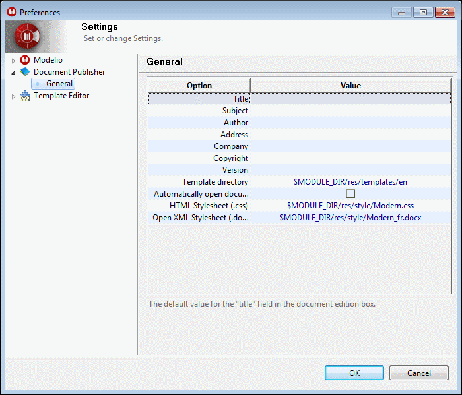Collapse the Document Publisher node
Screen dimensions: 462x395
coord(13,73)
